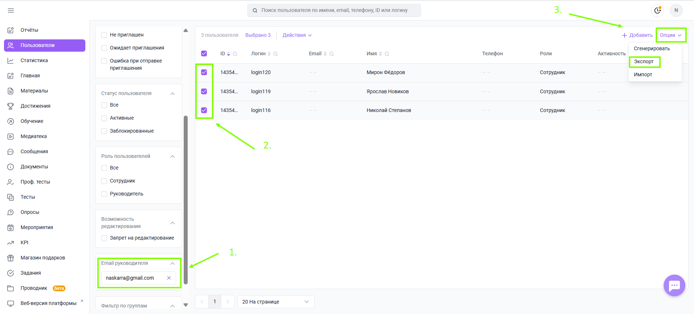Open the notifications icon in header
Image resolution: width=694 pixels, height=314 pixels.
click(657, 10)
